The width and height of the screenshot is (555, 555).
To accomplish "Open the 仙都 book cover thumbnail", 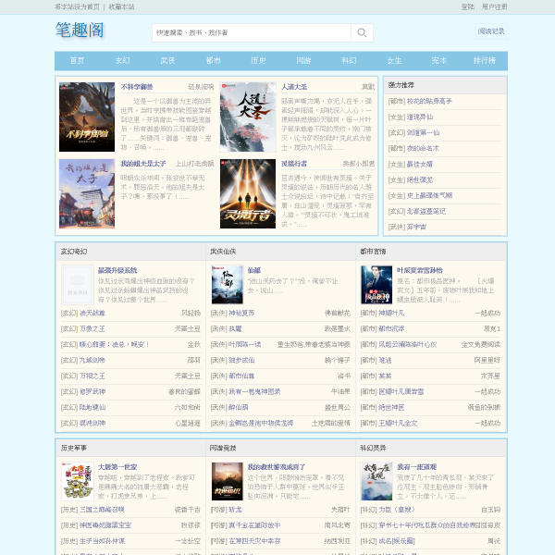I will [x=228, y=285].
